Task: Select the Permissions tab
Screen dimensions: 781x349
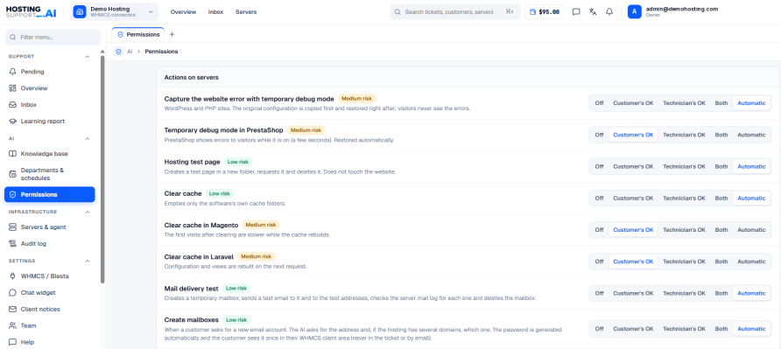Action: (138, 34)
